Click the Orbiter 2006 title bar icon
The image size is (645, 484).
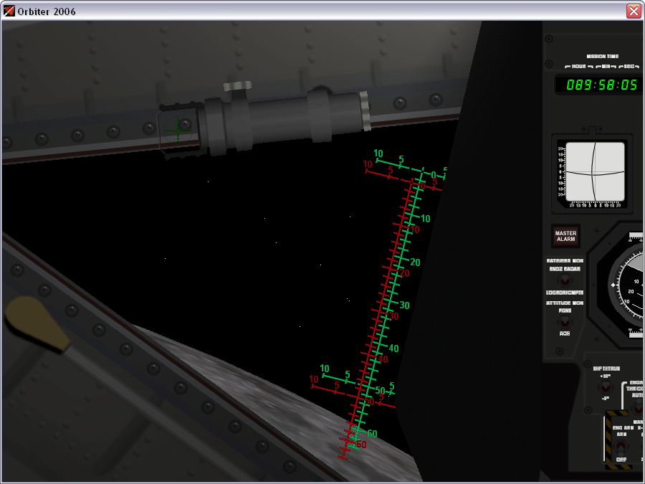(9, 11)
